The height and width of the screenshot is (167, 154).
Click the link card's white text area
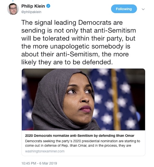coord(83,143)
